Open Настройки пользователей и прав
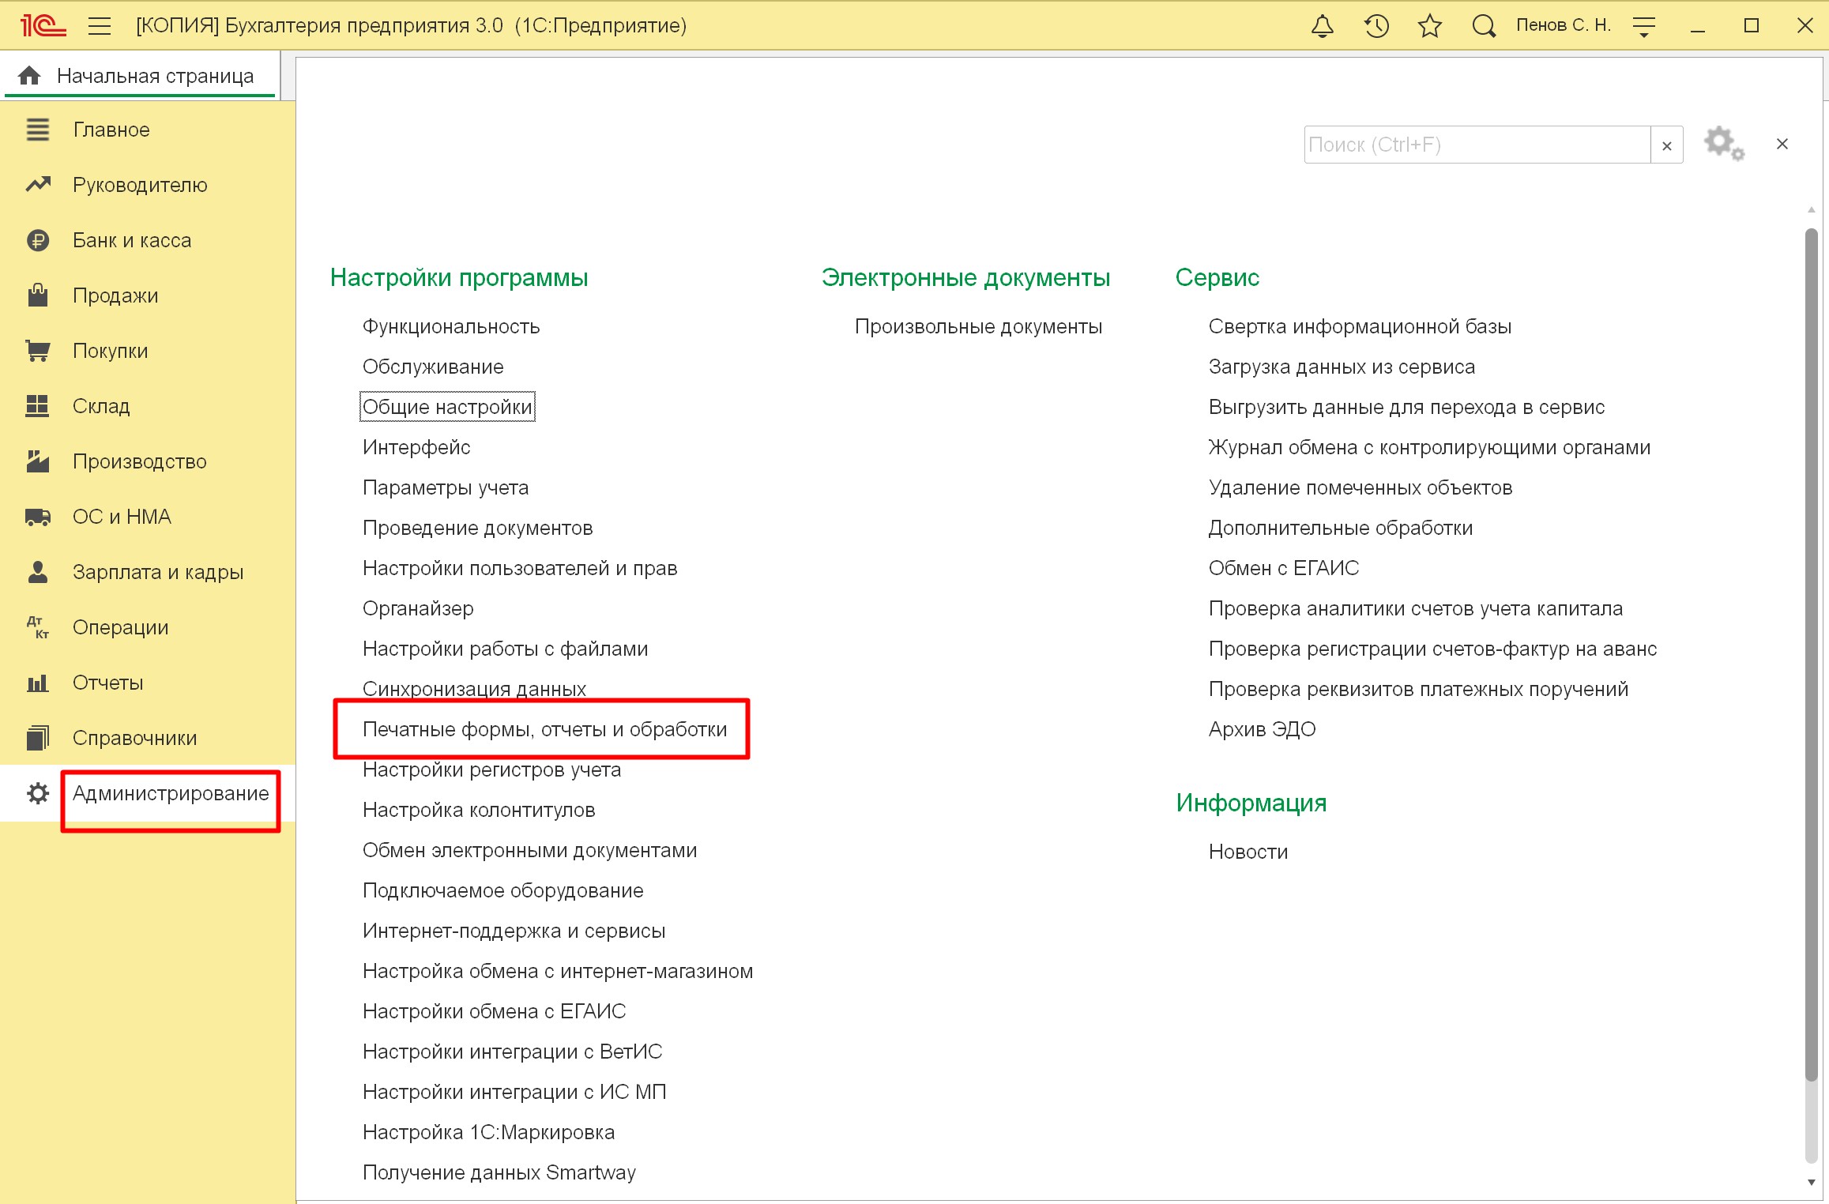1829x1204 pixels. (520, 568)
